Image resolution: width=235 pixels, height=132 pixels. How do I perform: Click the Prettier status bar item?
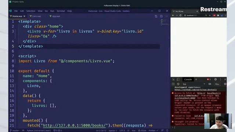click(x=153, y=131)
